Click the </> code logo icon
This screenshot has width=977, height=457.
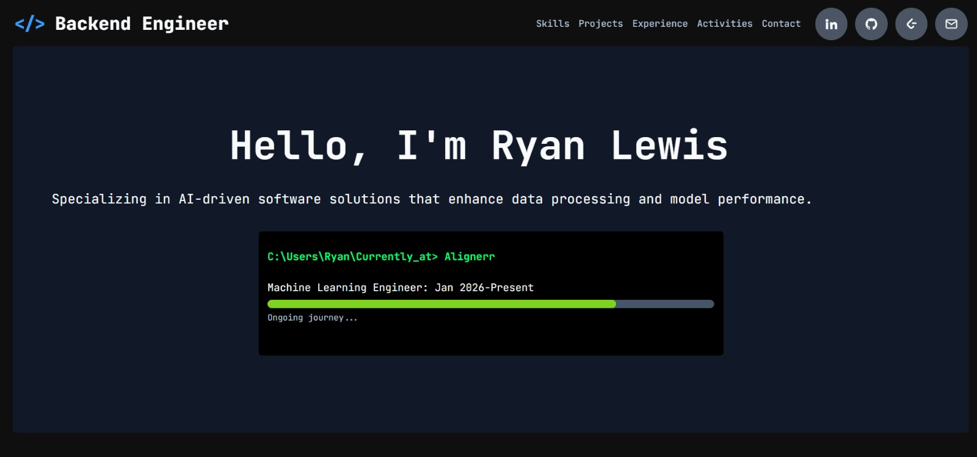pos(30,24)
